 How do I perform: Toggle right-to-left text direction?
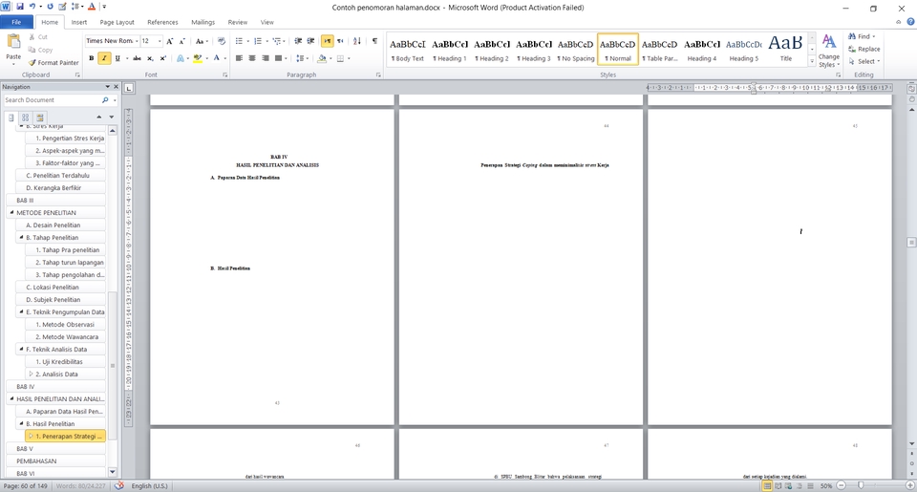tap(340, 41)
